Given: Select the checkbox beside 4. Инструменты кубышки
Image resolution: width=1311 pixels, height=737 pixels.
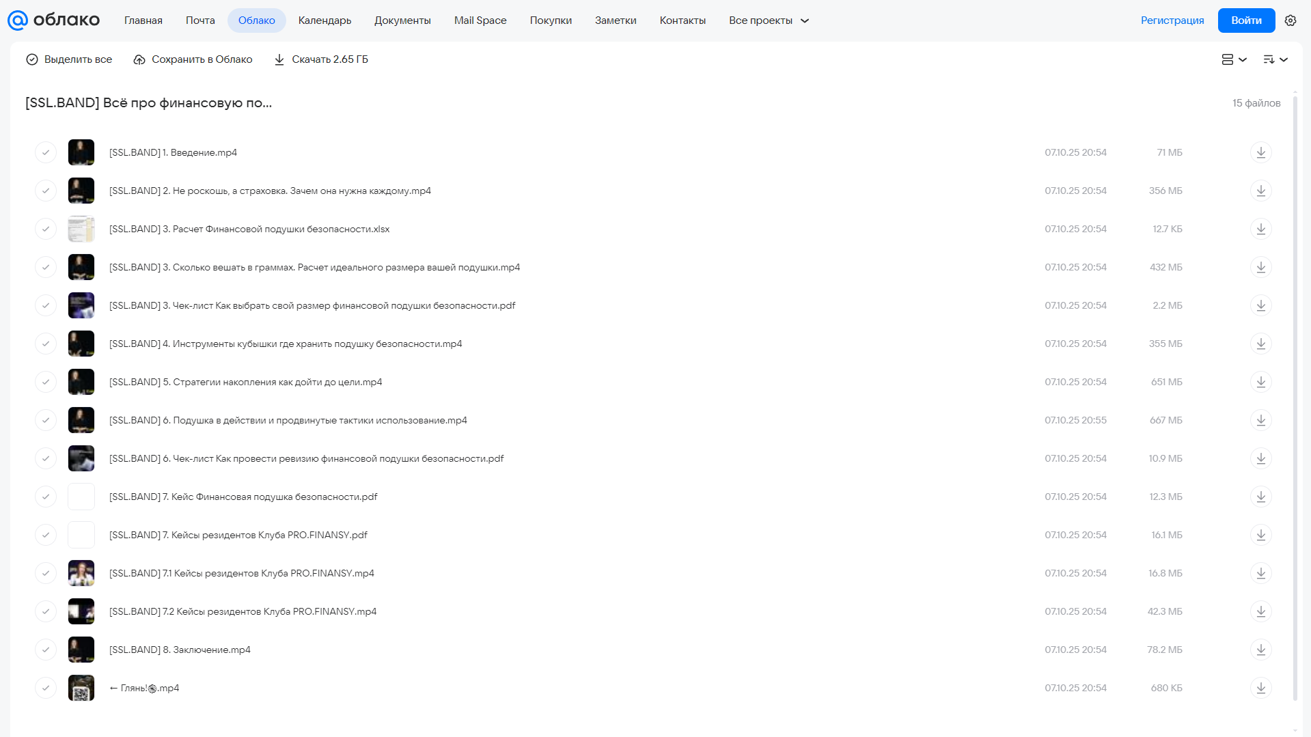Looking at the screenshot, I should (x=46, y=344).
